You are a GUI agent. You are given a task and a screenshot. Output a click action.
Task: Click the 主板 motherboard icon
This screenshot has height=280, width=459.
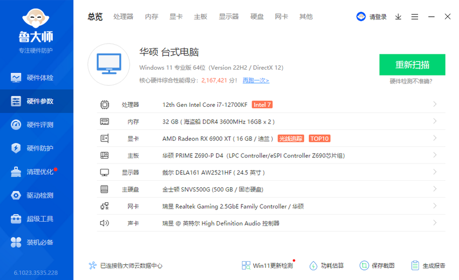(x=105, y=155)
